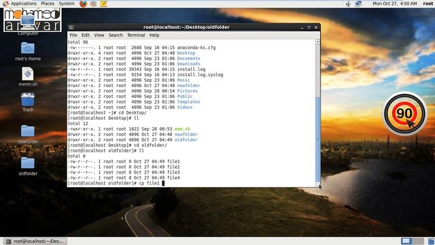This screenshot has width=435, height=245.
Task: Click the 'cp file1' command prompt line
Action: 116,183
